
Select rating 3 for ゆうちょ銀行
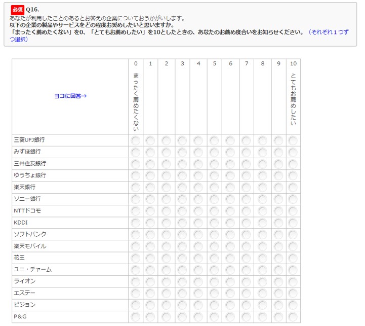coord(182,175)
